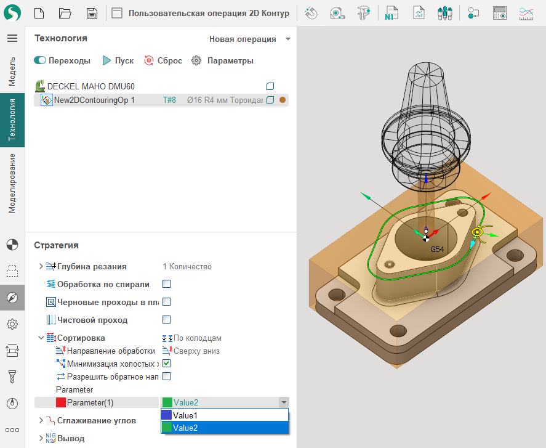The height and width of the screenshot is (448, 546).
Task: Collapse the Сортировка section
Action: coord(41,338)
